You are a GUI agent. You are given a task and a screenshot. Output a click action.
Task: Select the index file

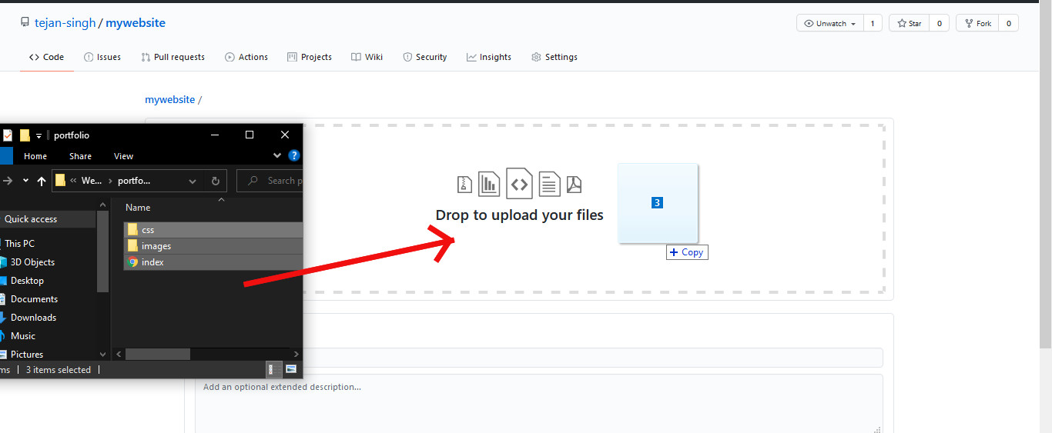(x=214, y=262)
